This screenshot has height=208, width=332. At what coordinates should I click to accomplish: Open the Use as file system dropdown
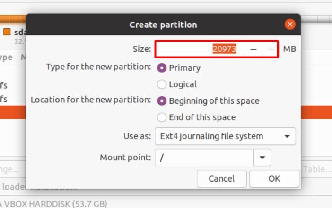pos(225,136)
